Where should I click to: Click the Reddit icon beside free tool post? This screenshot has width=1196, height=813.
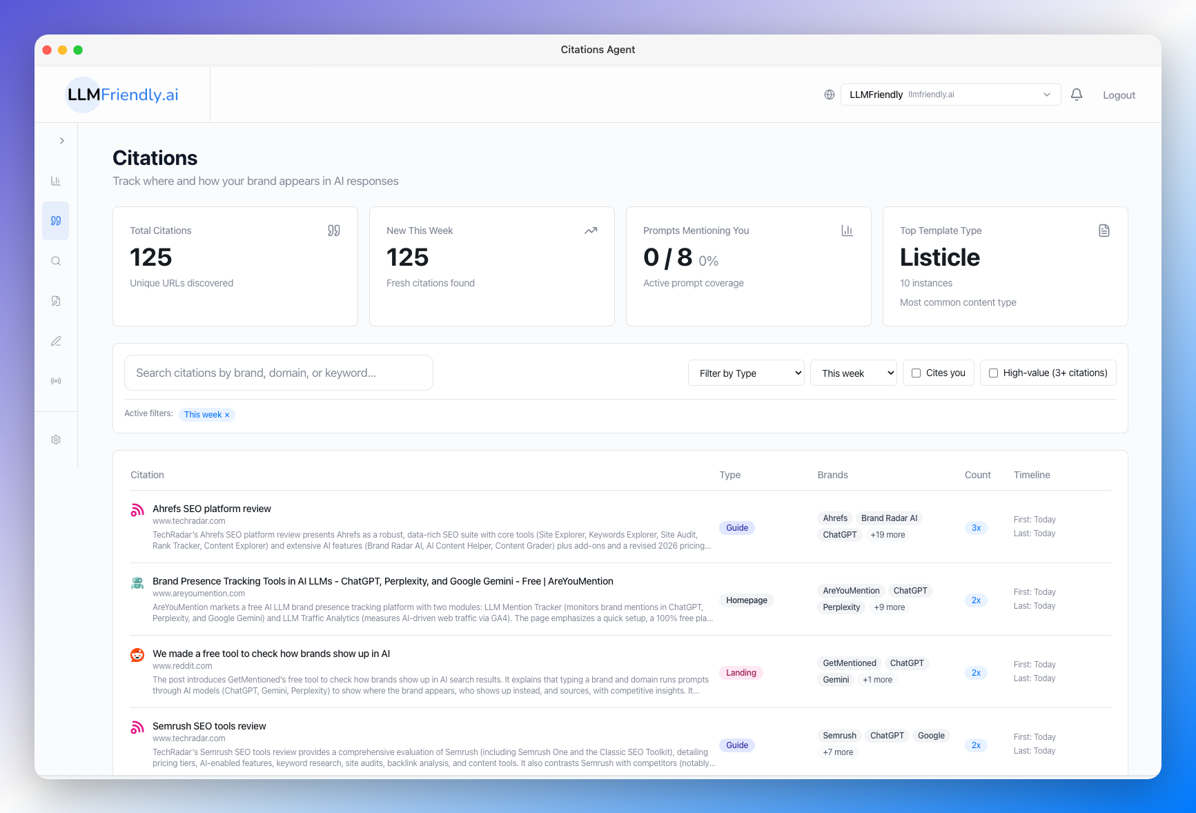(137, 655)
